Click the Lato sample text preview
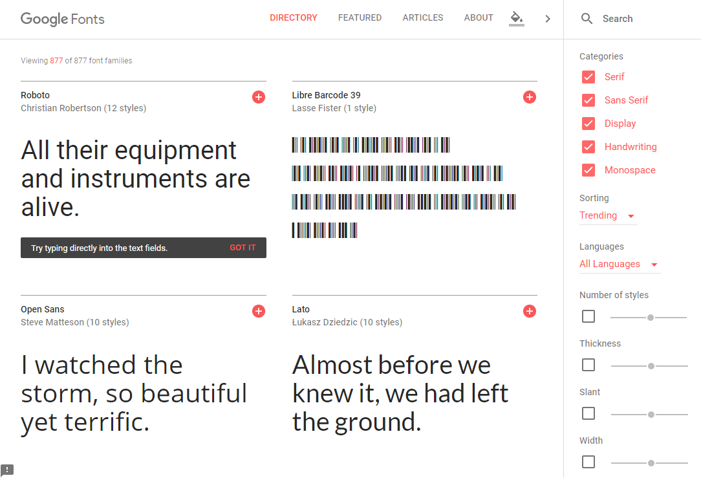The image size is (701, 478). 400,393
